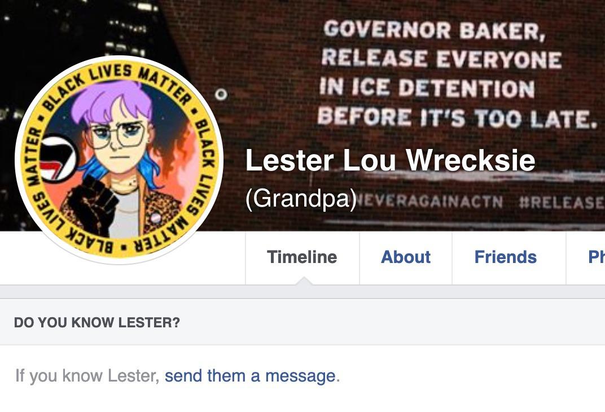Viewport: 605px width, 412px height.
Task: Click the 'send them a message' link
Action: point(250,376)
